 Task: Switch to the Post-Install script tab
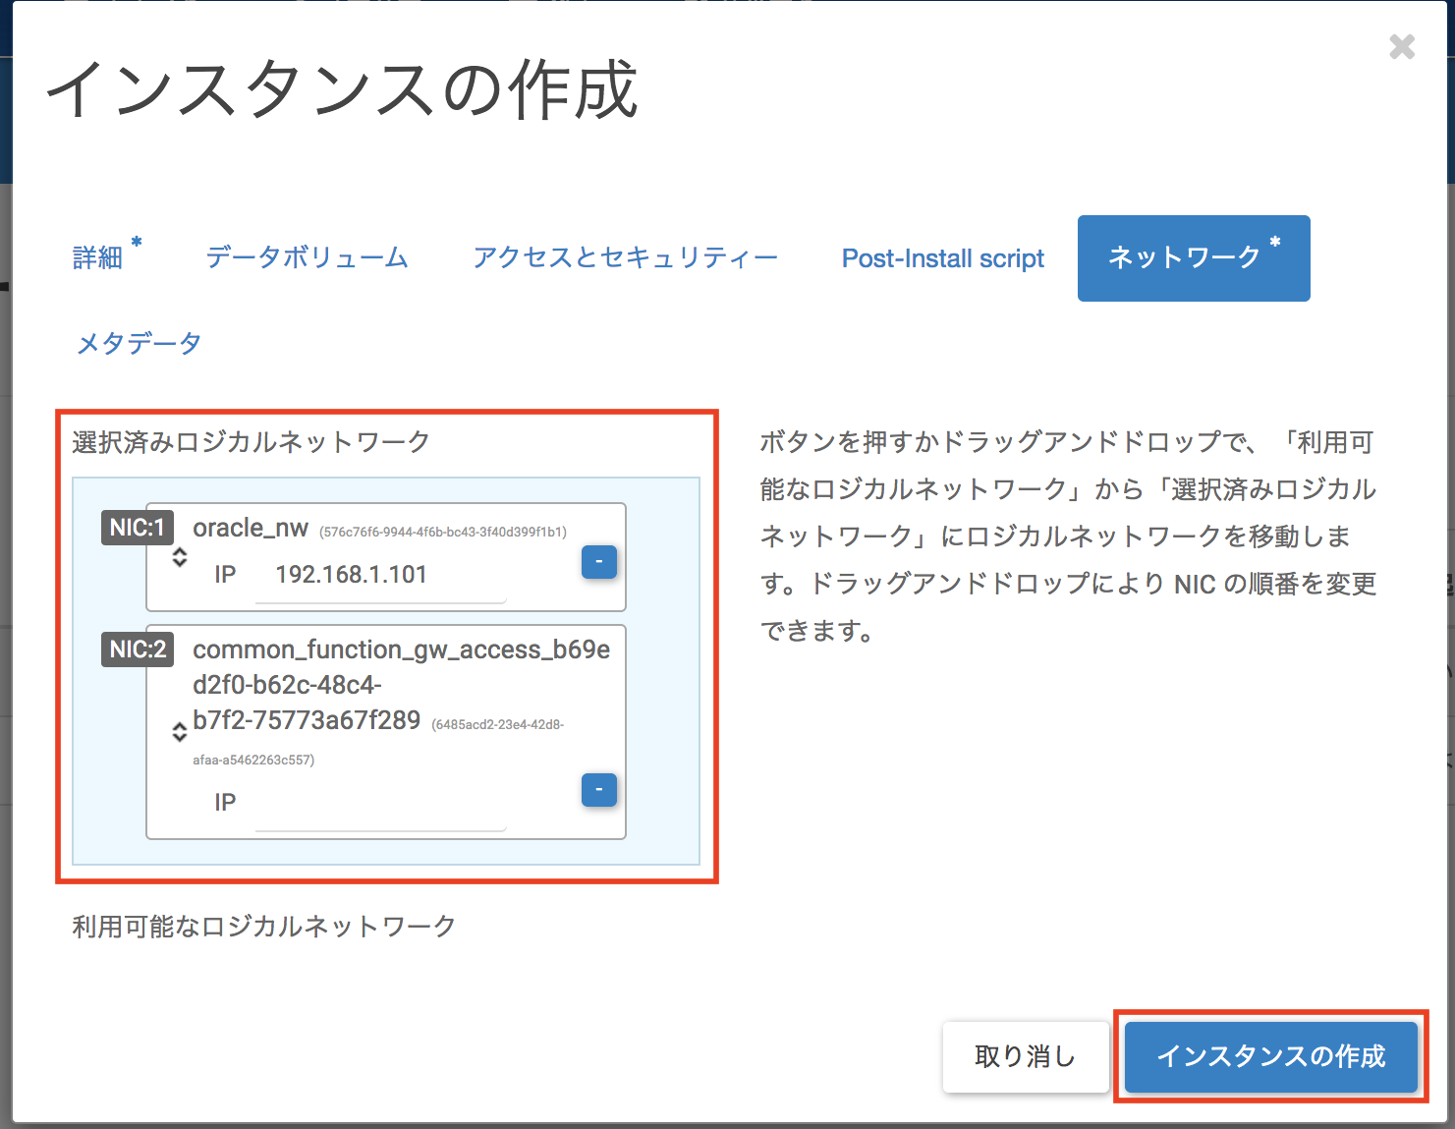pos(942,257)
